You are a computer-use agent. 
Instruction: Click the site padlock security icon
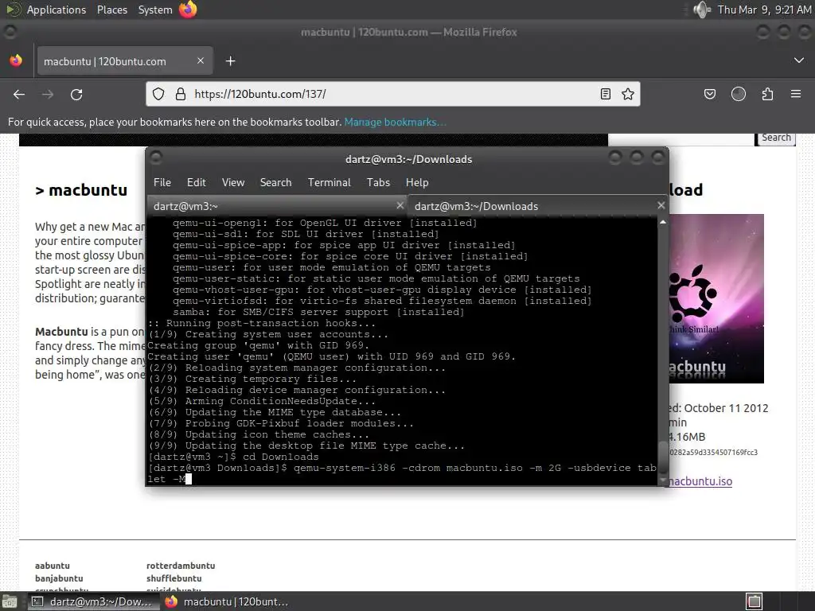(181, 94)
